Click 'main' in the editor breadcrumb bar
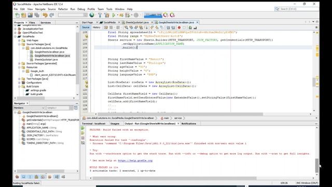This screenshot has height=187, width=332. click(x=167, y=118)
